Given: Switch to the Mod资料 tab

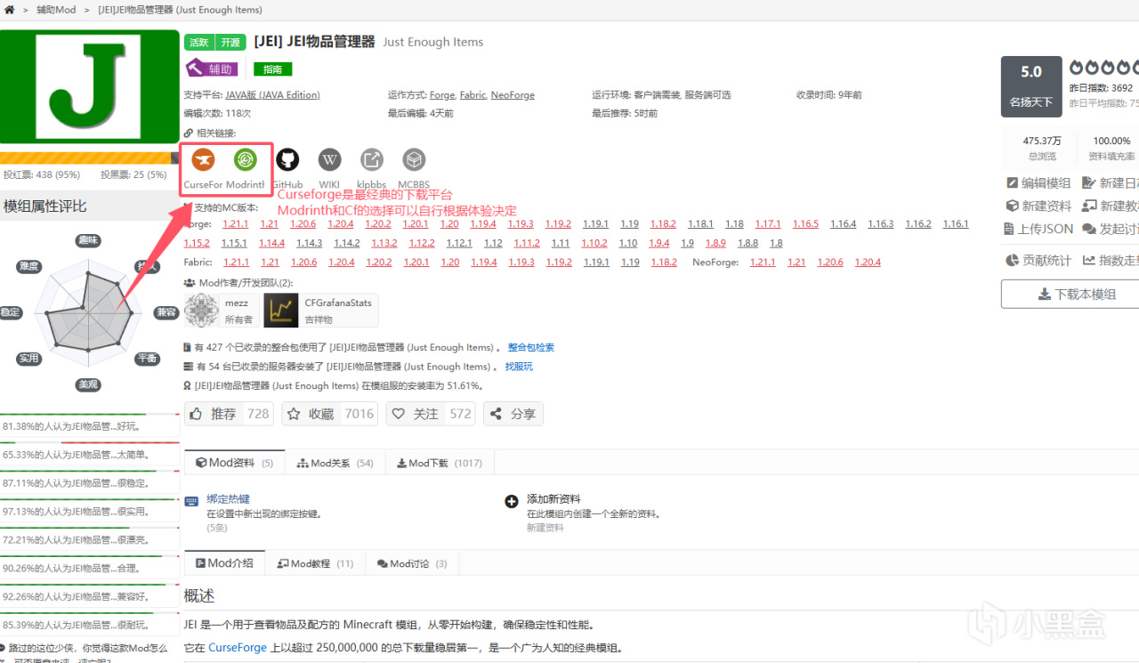Looking at the screenshot, I should pos(235,463).
